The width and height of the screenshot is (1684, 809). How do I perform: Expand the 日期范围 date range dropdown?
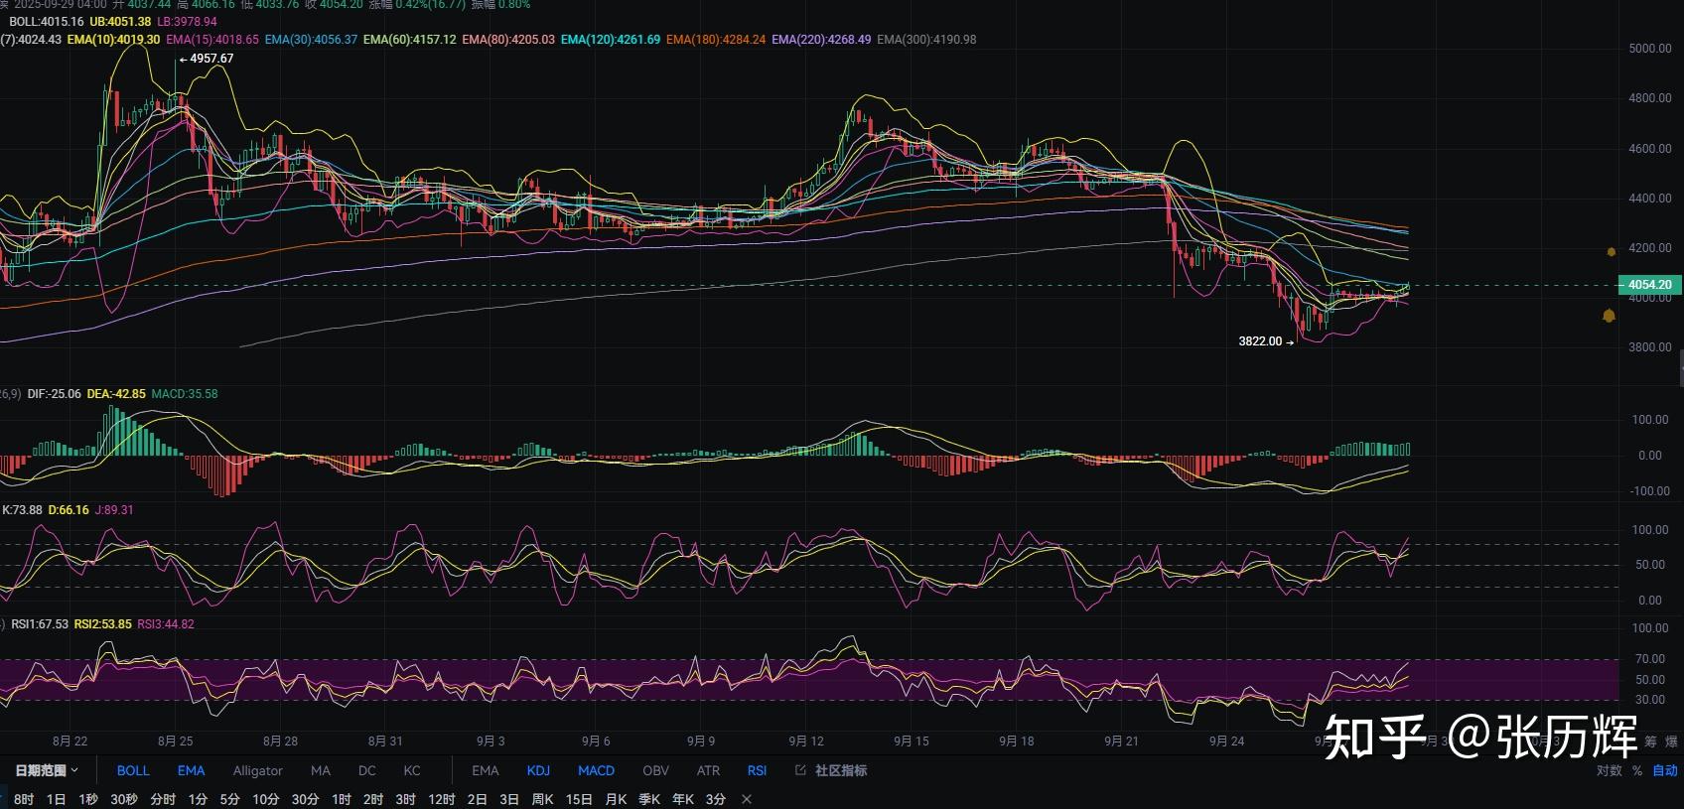click(x=47, y=770)
